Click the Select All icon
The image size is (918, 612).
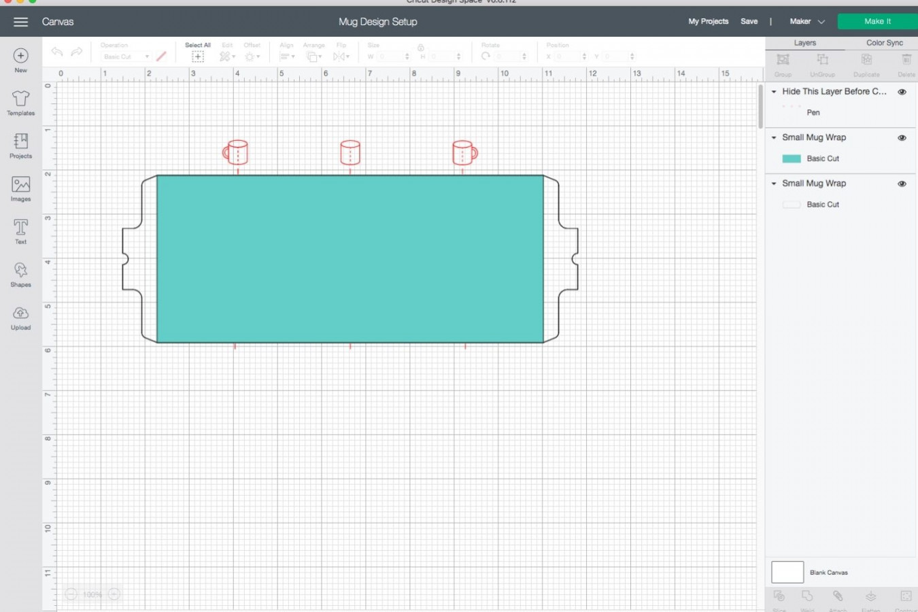tap(198, 56)
